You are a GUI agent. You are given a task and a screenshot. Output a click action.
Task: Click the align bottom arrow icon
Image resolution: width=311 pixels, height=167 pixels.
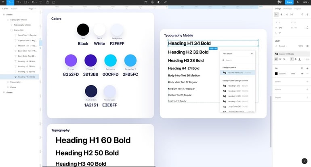tap(307, 15)
